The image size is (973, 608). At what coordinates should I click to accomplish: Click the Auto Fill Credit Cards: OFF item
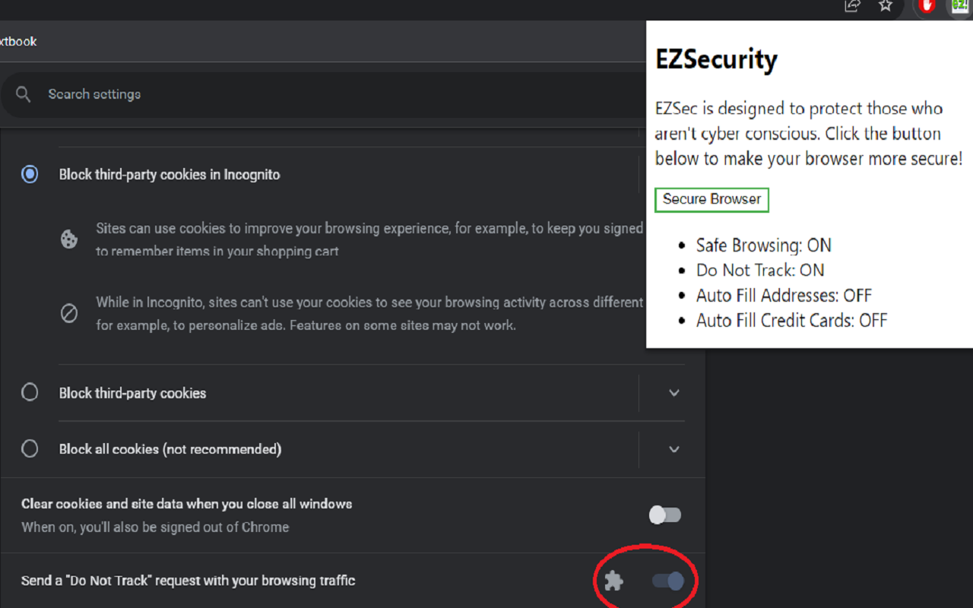pos(791,321)
